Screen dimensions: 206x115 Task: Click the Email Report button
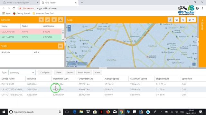(x=84, y=73)
